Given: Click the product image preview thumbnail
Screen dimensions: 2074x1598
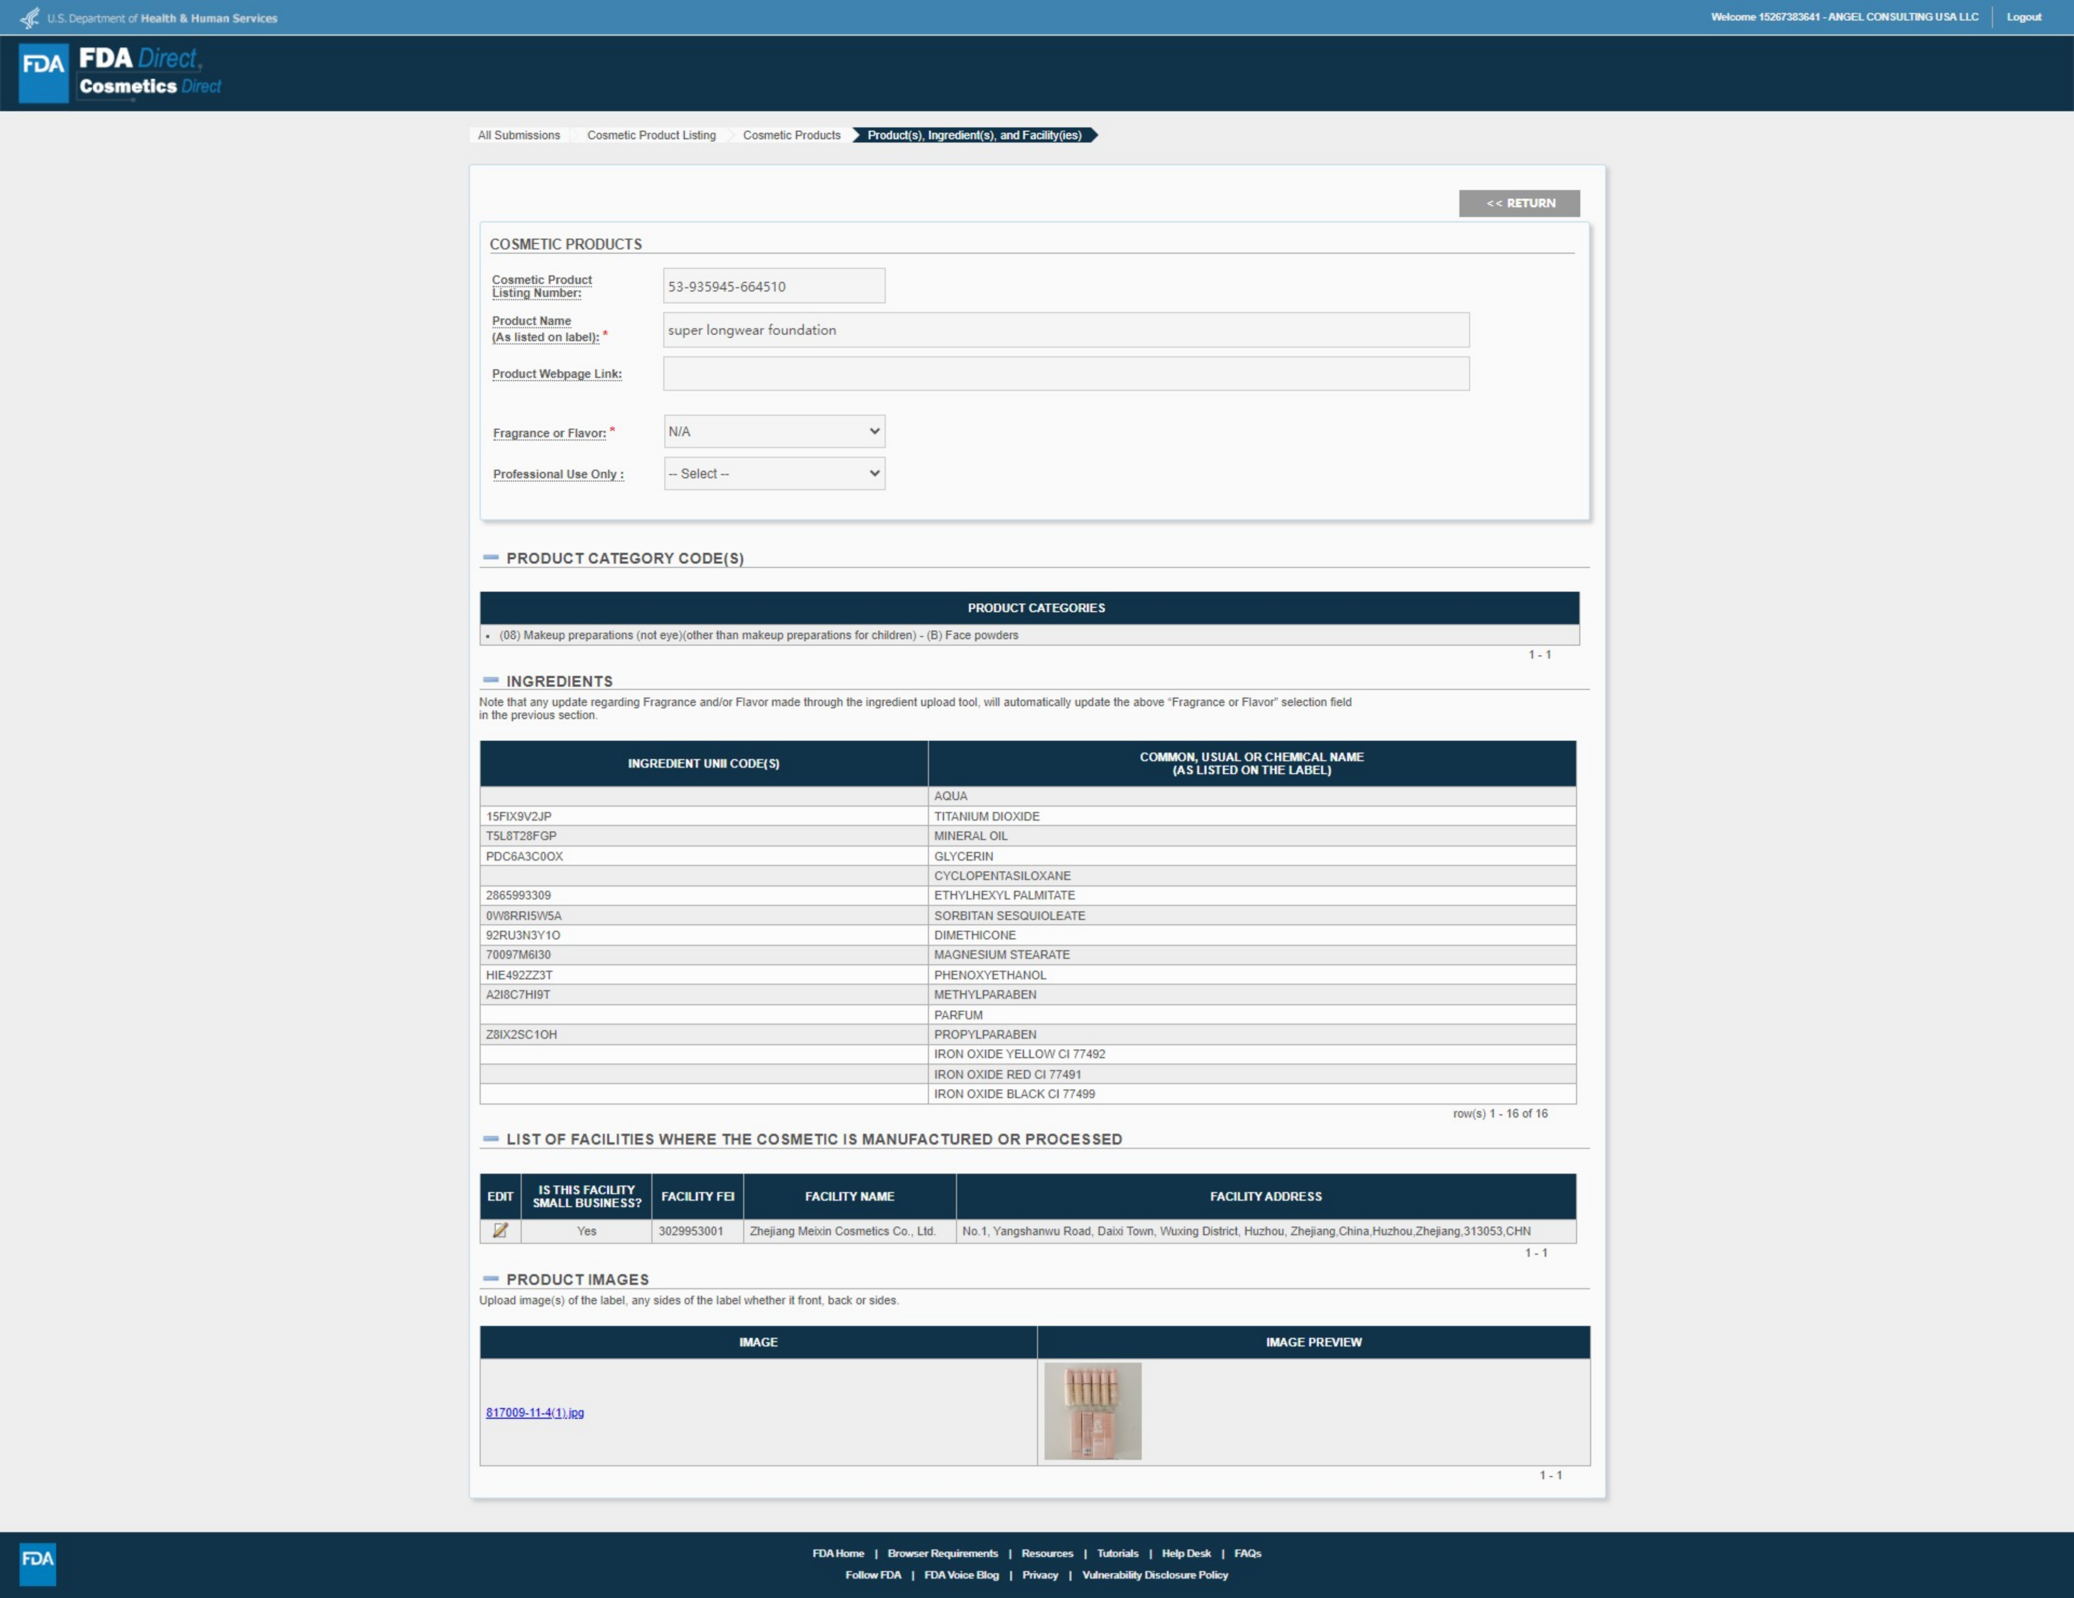Looking at the screenshot, I should point(1092,1411).
